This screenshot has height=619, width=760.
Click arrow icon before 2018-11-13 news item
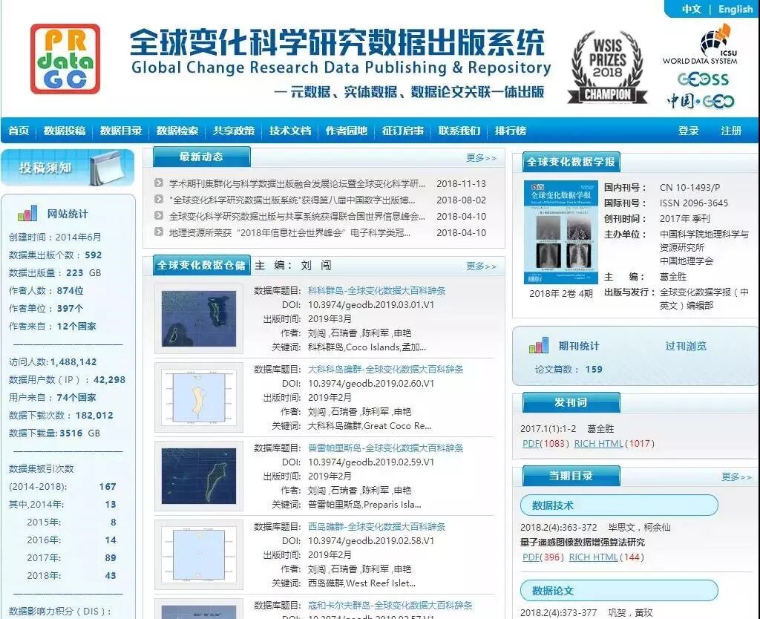click(159, 183)
